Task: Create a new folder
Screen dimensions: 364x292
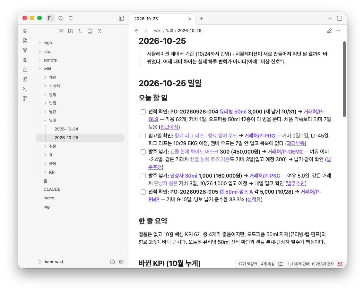Action: point(71,31)
